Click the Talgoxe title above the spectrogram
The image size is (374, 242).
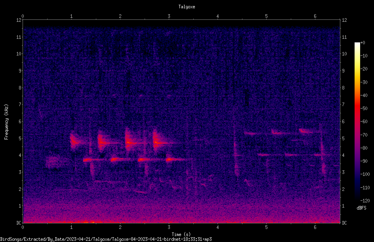[x=187, y=7]
